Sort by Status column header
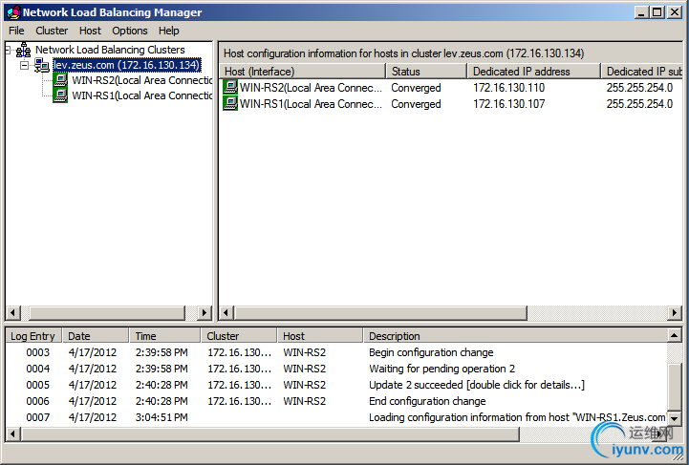The image size is (689, 465). [x=426, y=71]
